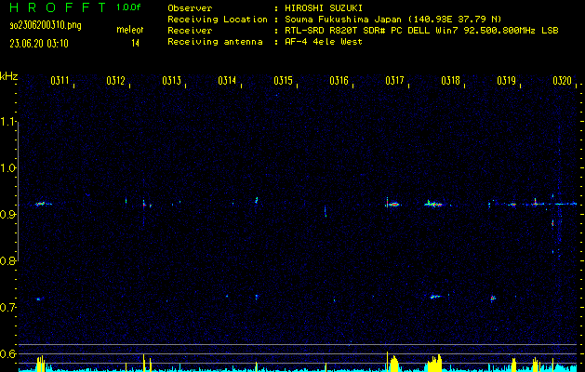Click the AF-4 4ele West antenna text

click(x=324, y=43)
